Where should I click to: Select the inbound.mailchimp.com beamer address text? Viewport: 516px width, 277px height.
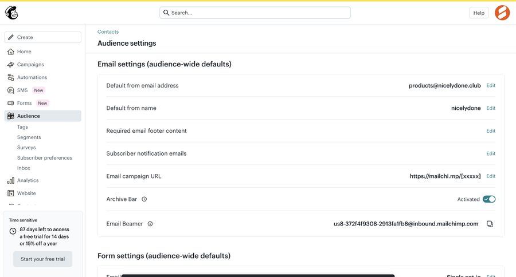406,224
